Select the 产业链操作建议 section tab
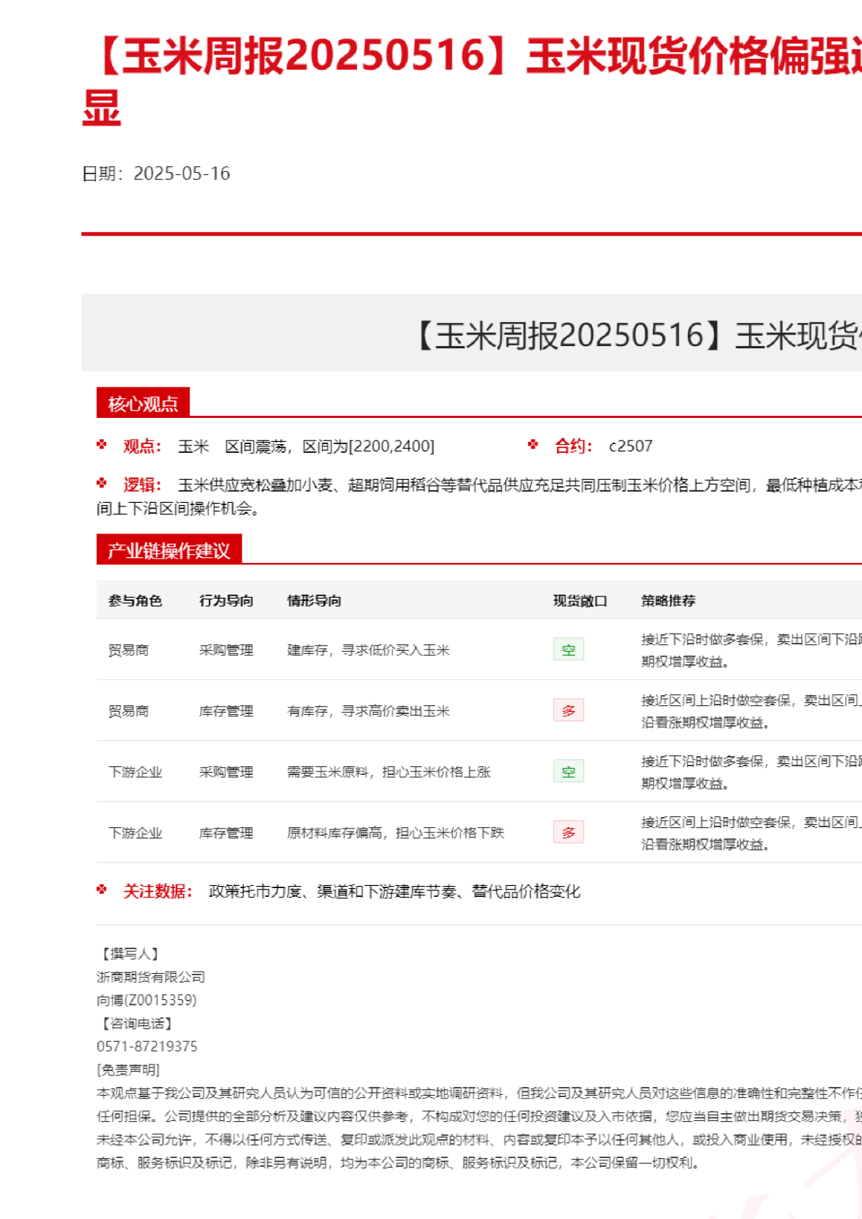 pyautogui.click(x=169, y=550)
